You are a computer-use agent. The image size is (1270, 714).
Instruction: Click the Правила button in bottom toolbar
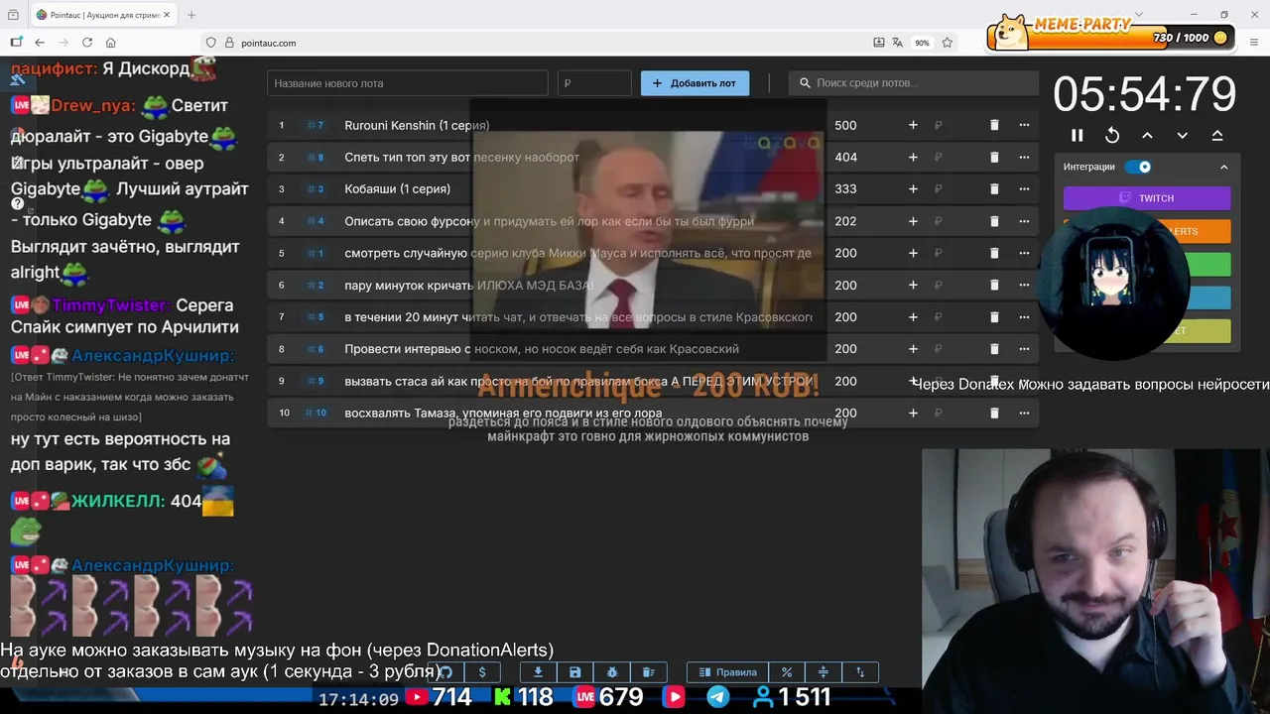(727, 672)
